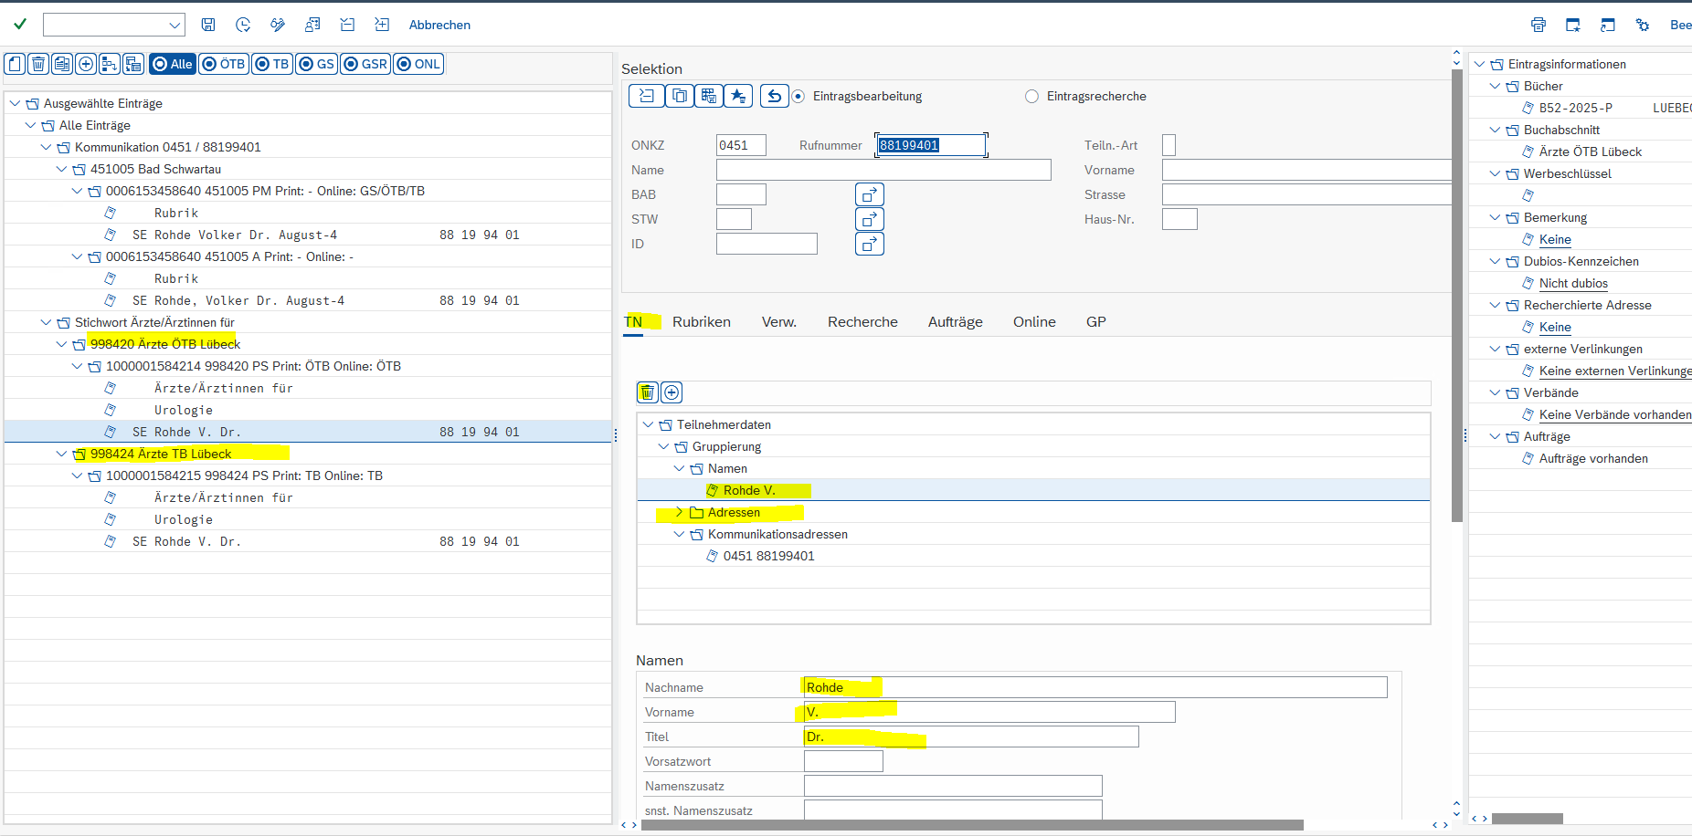The width and height of the screenshot is (1692, 836).
Task: Delete participant data with the highlighted trash icon
Action: tap(648, 392)
